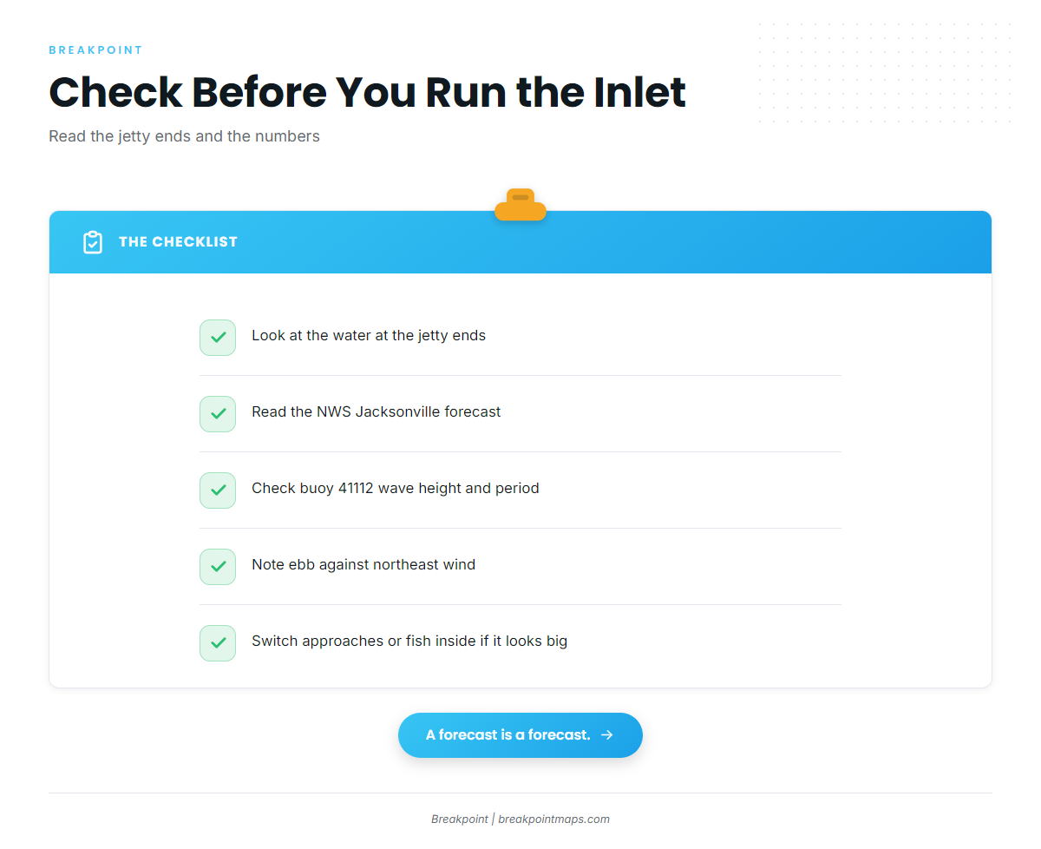This screenshot has height=849, width=1041.
Task: Click the dotted pattern decoration
Action: tap(885, 74)
